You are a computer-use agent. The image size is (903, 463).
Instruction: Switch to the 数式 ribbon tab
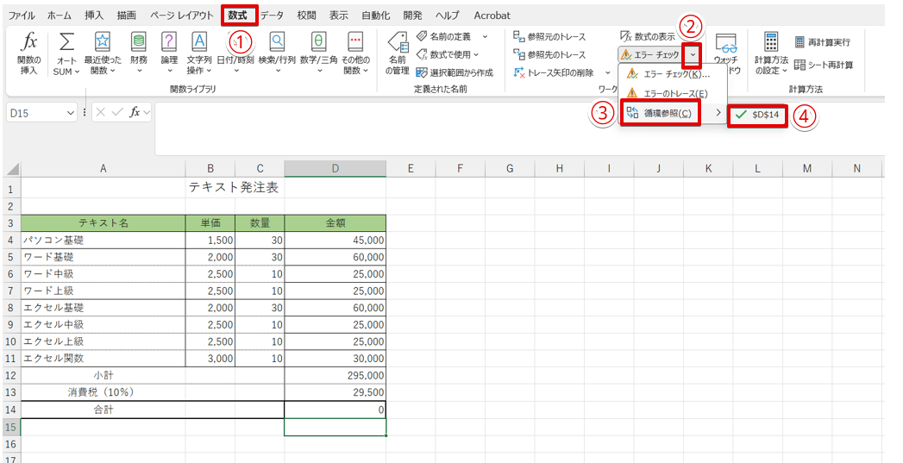pos(238,16)
